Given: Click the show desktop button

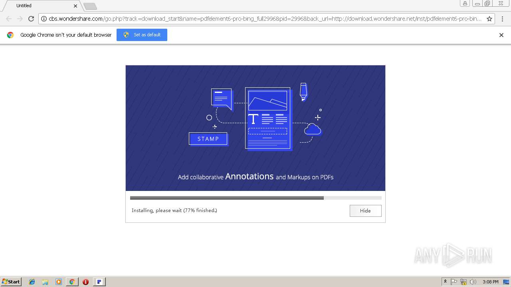Looking at the screenshot, I should point(506,282).
